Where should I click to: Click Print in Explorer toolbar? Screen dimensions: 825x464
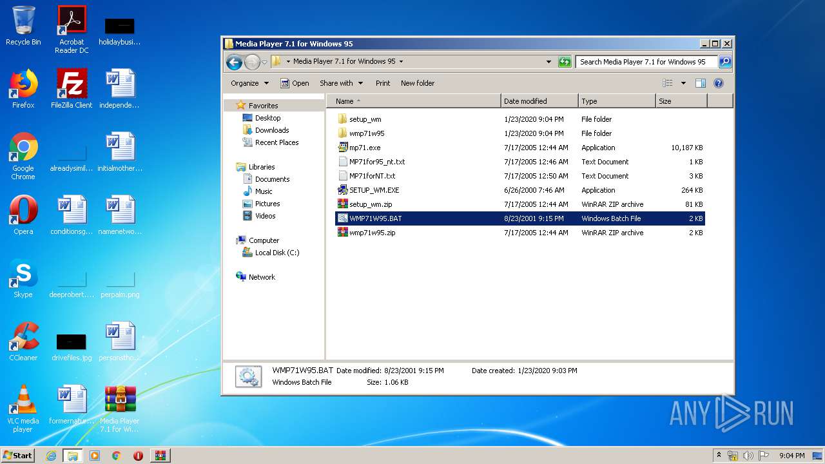click(x=383, y=83)
